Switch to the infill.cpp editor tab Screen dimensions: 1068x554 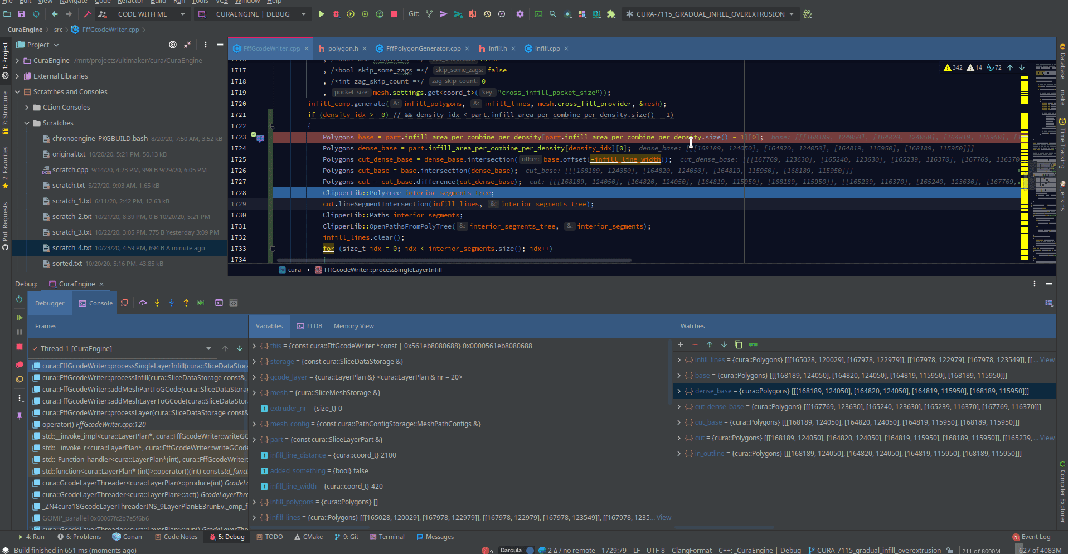point(547,48)
